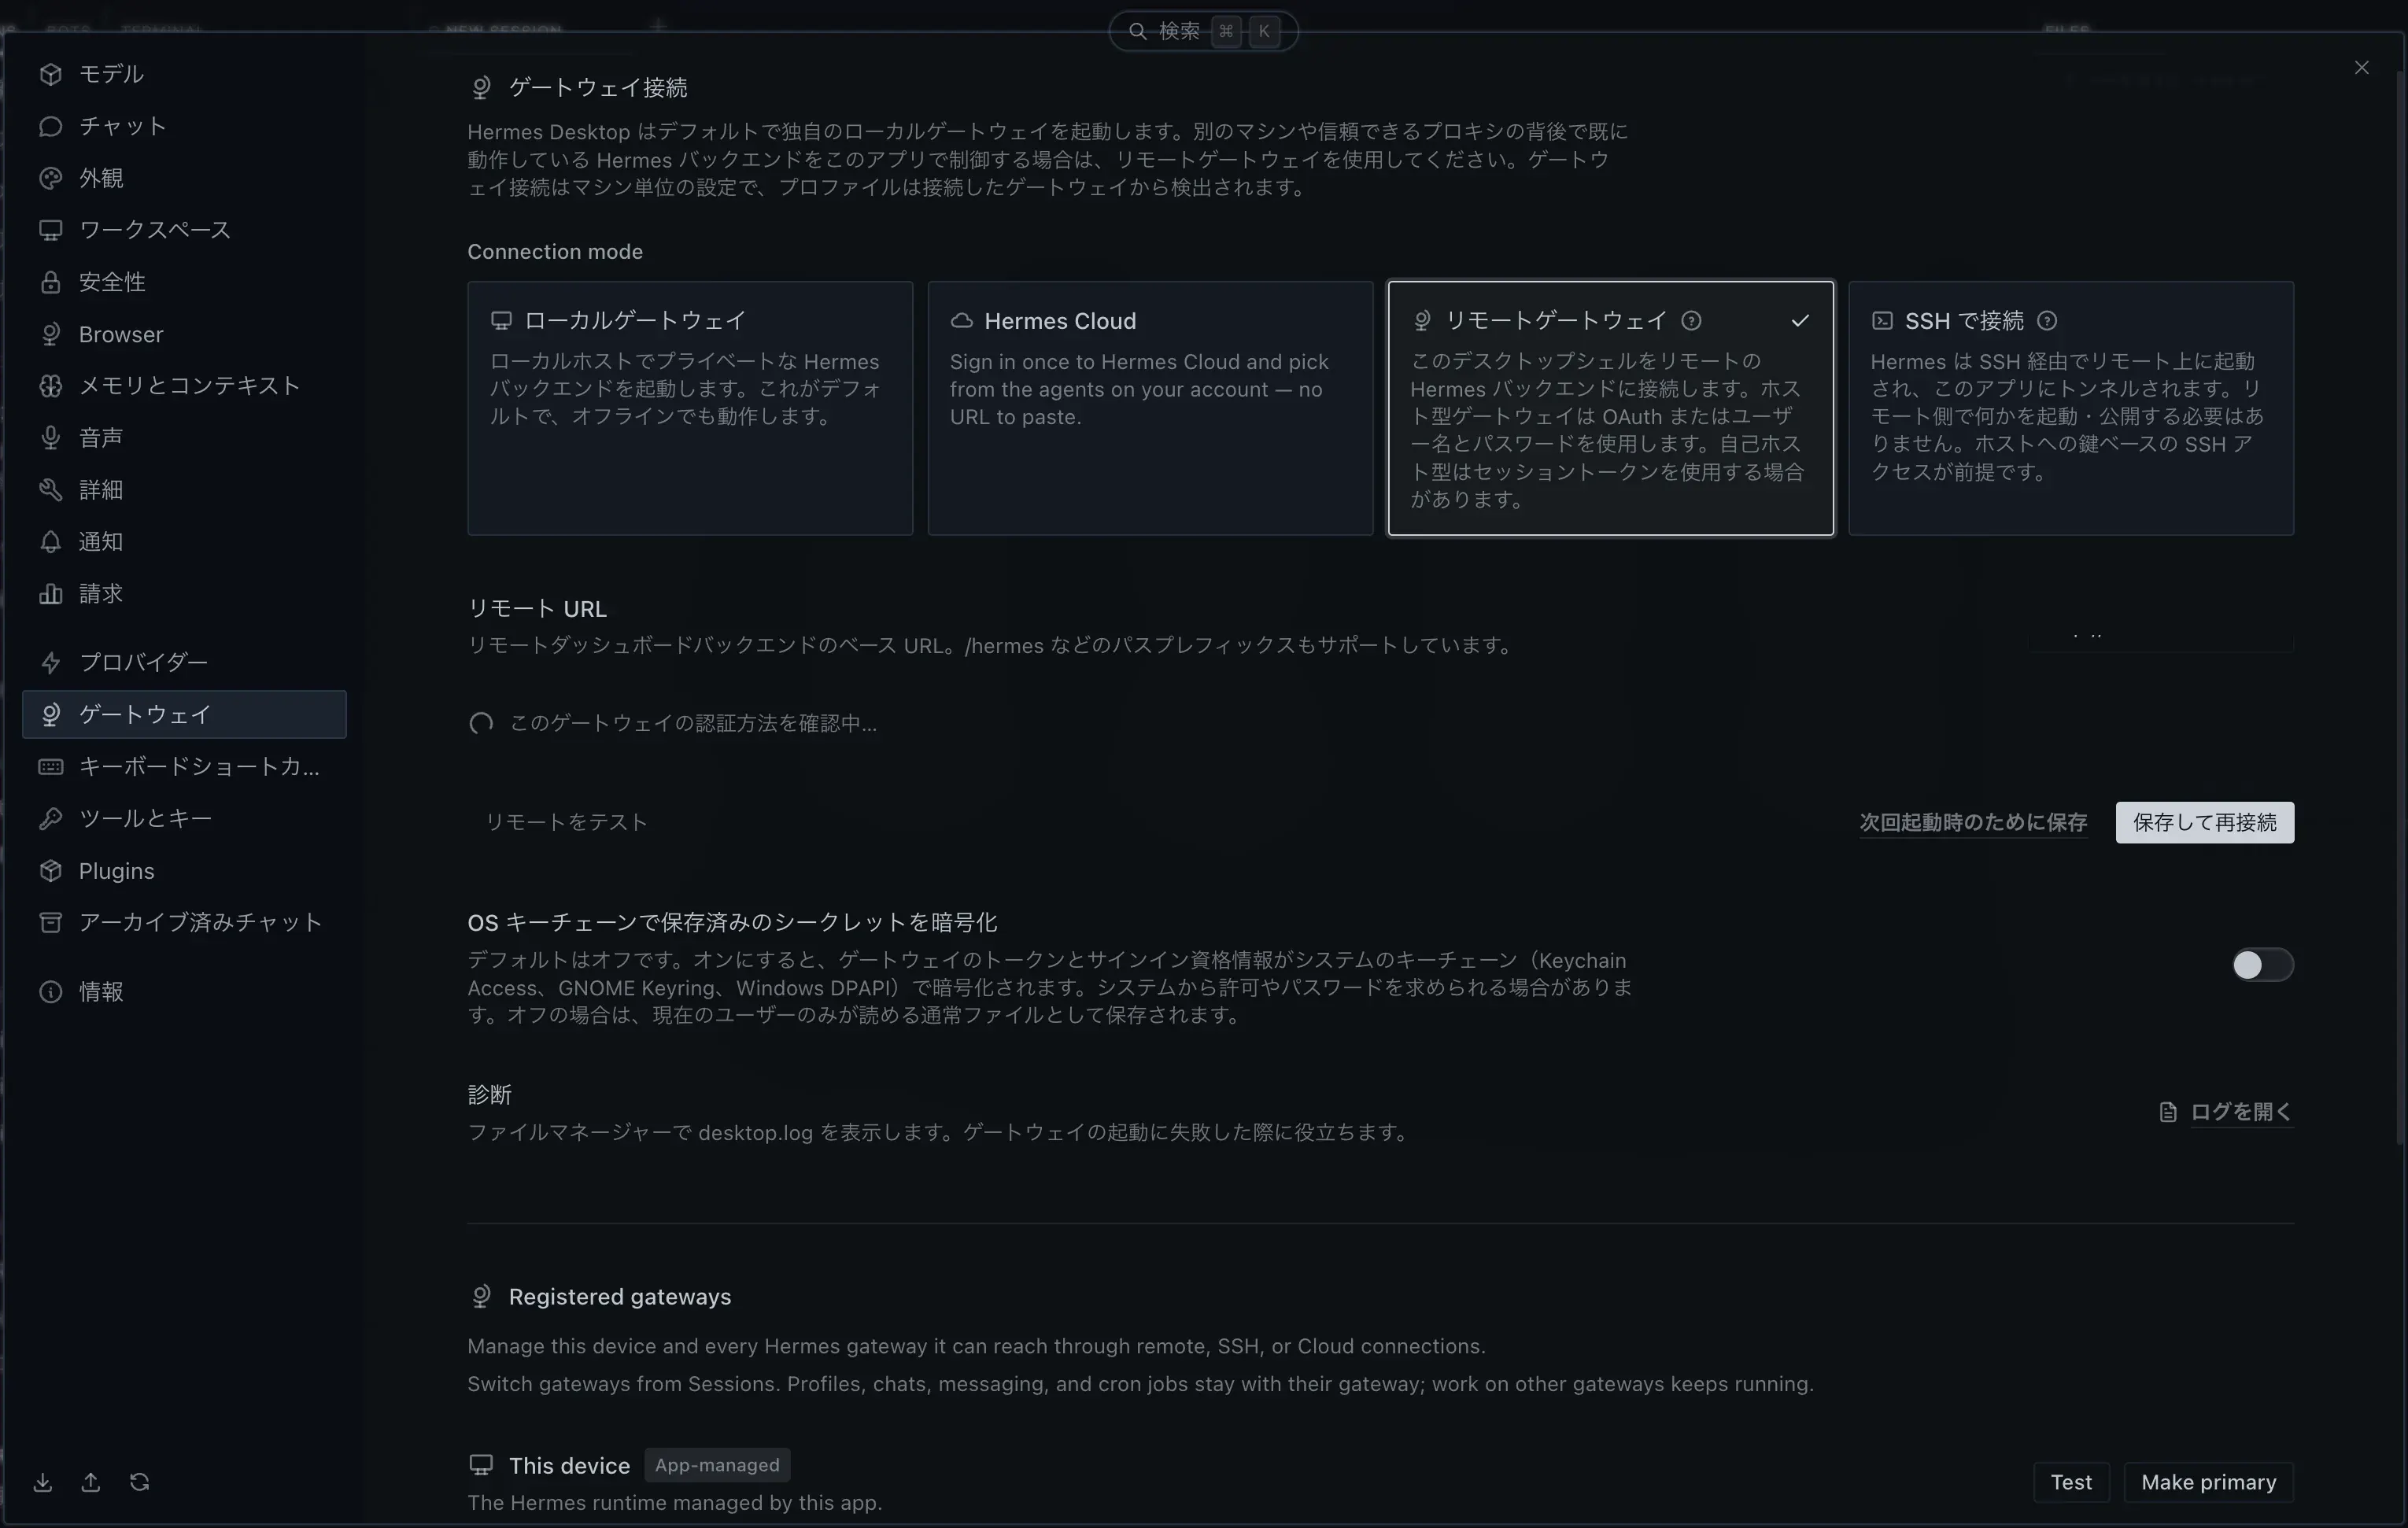Click the download icon at sidebar bottom
The width and height of the screenshot is (2408, 1528).
pyautogui.click(x=43, y=1482)
